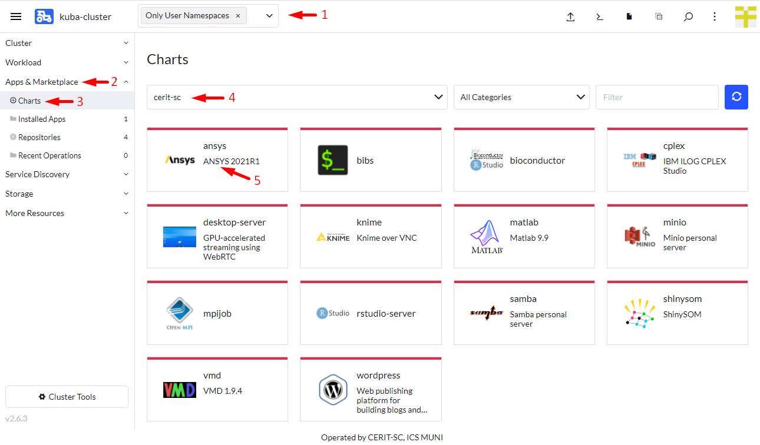Open the three-dot more options menu
The height and width of the screenshot is (445, 760).
pyautogui.click(x=715, y=16)
